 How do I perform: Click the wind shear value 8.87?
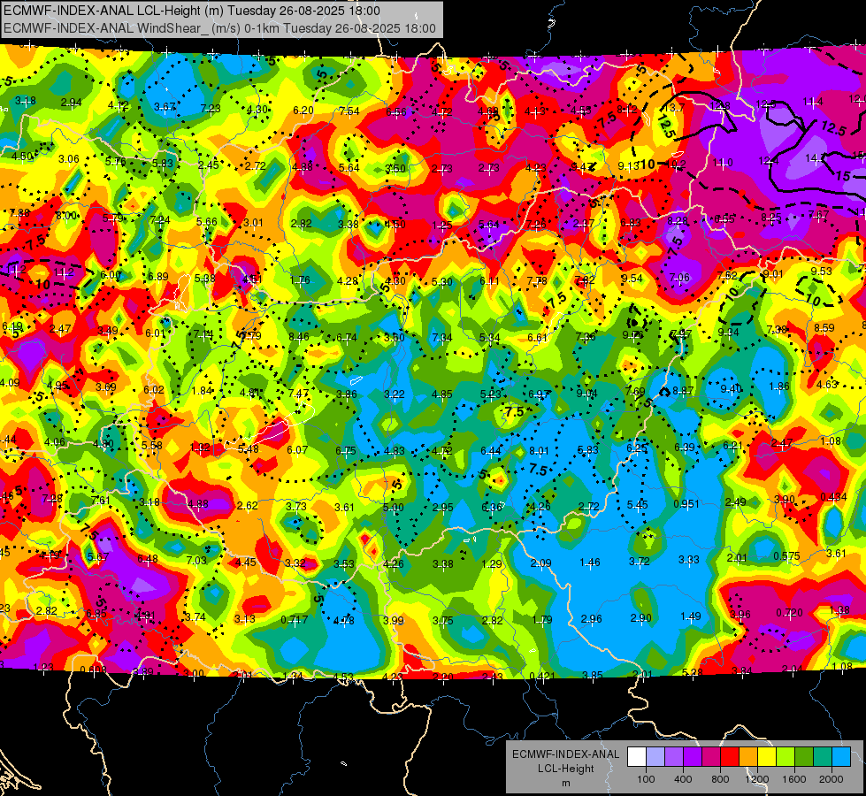[683, 391]
